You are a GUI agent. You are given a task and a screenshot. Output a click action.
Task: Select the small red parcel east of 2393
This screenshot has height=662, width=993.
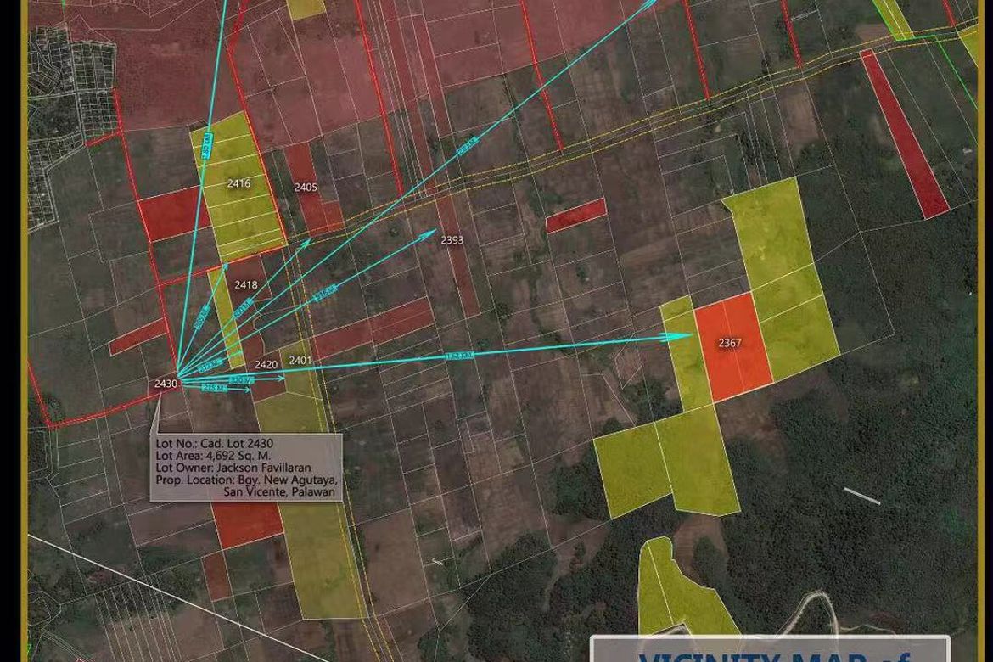coord(575,216)
